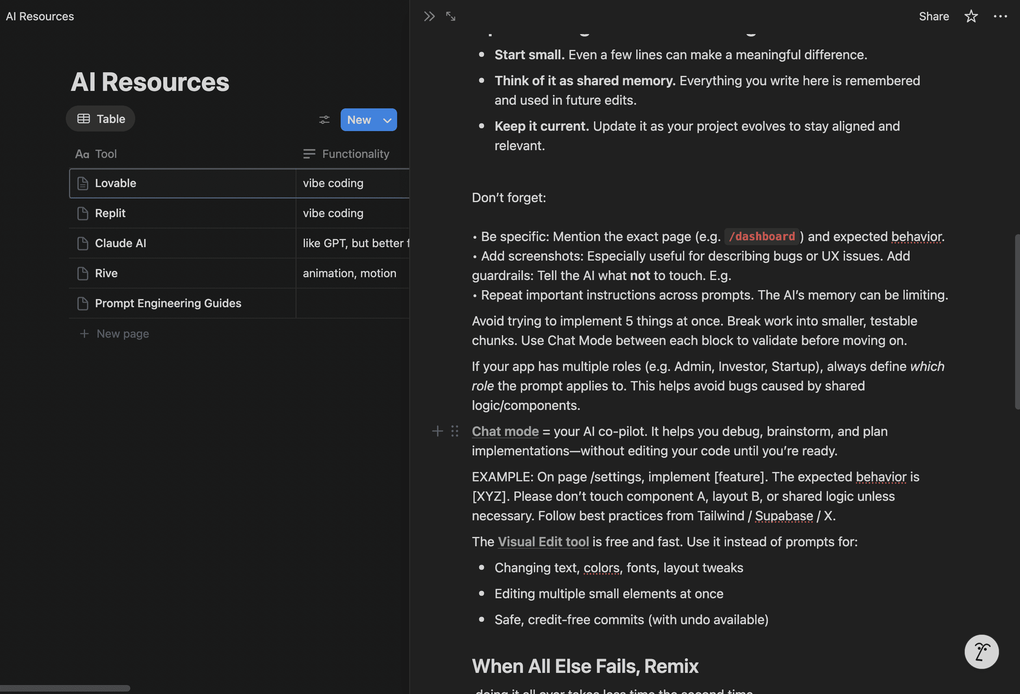Click the New page row below the table
Screen dimensions: 1020x694
[x=123, y=334]
